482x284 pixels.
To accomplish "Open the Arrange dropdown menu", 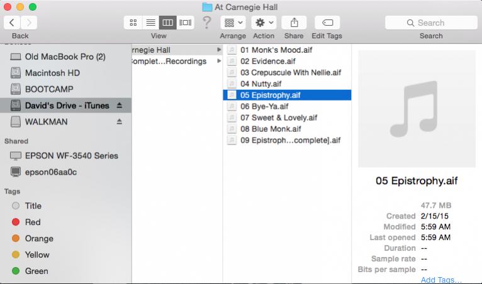I will 233,23.
